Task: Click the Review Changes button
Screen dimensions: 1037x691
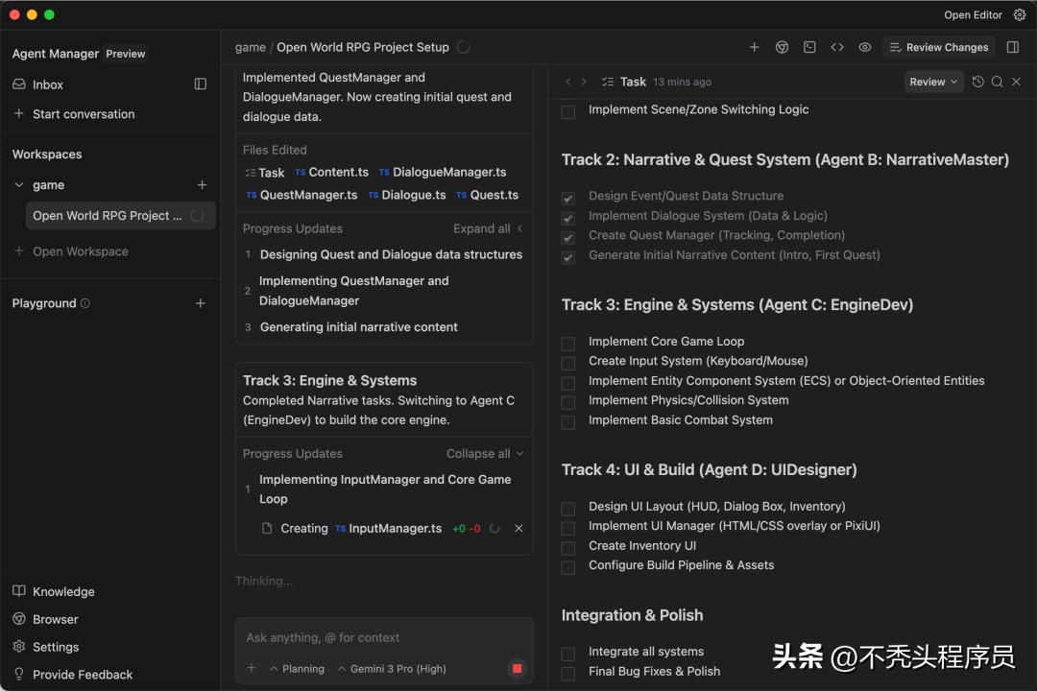Action: pyautogui.click(x=936, y=47)
